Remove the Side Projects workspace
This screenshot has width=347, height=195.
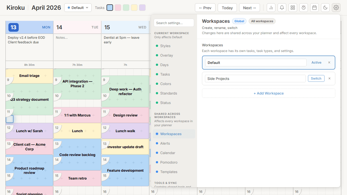click(329, 78)
